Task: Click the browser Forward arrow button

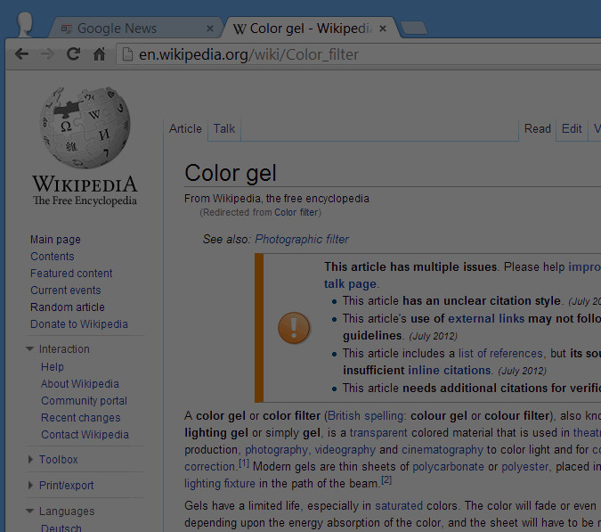Action: point(47,54)
